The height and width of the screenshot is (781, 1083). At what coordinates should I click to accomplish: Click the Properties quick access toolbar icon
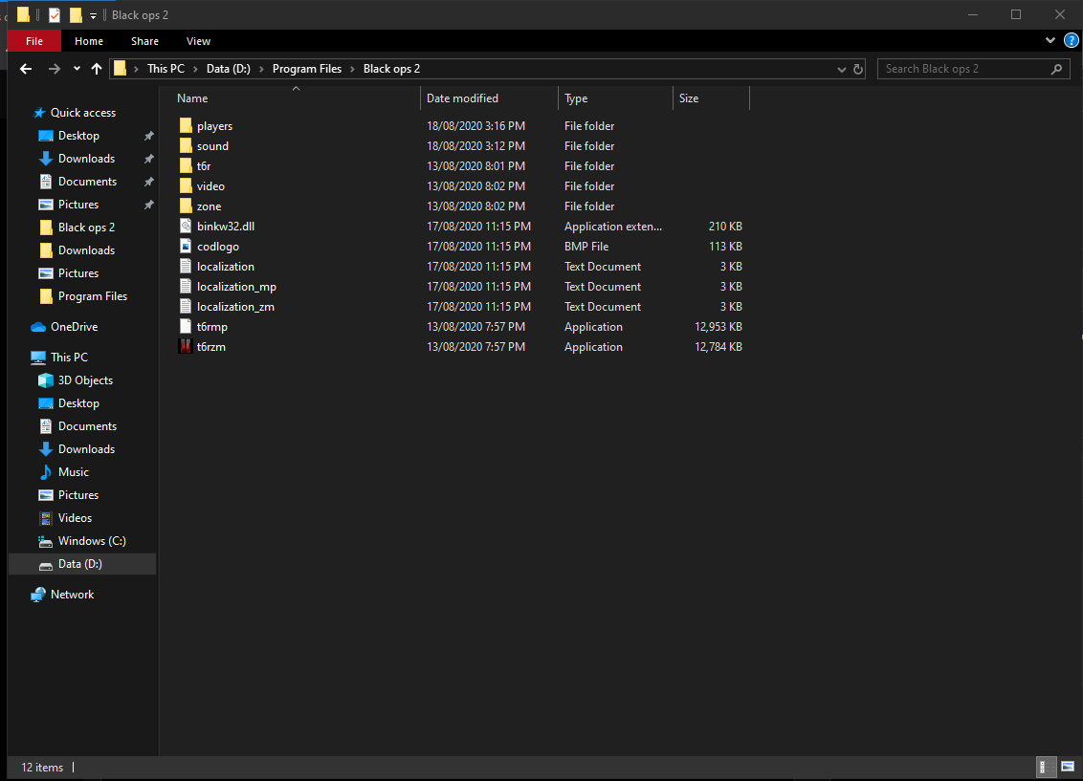55,15
